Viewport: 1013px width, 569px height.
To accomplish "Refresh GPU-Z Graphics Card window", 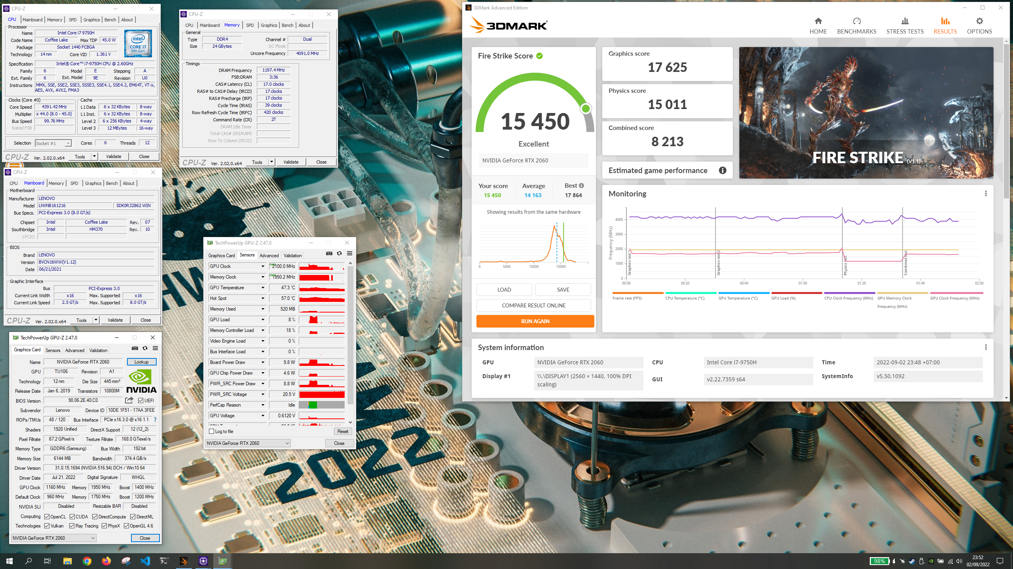I will click(145, 349).
